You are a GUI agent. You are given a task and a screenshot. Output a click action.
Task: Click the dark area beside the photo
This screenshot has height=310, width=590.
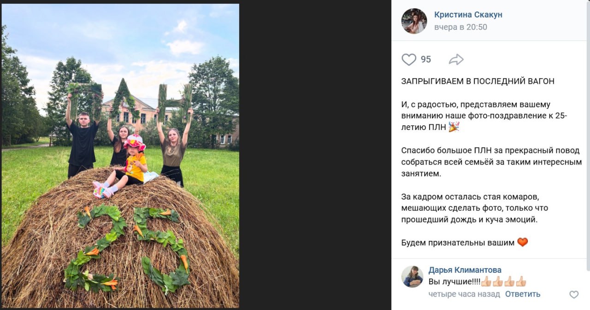pos(315,155)
